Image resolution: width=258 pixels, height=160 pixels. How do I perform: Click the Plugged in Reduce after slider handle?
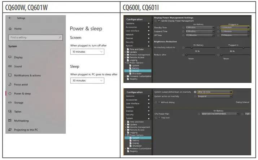click(222, 55)
